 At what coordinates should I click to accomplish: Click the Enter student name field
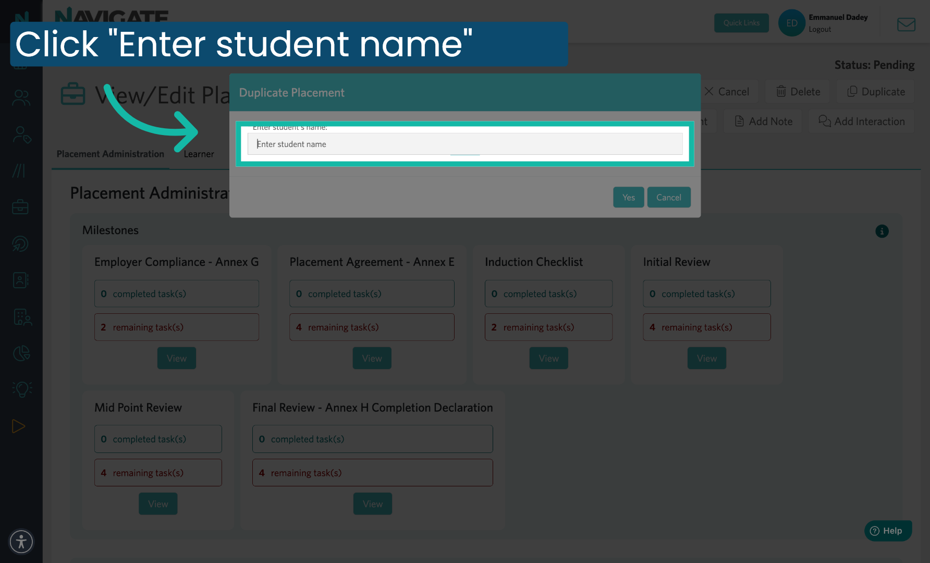coord(465,144)
